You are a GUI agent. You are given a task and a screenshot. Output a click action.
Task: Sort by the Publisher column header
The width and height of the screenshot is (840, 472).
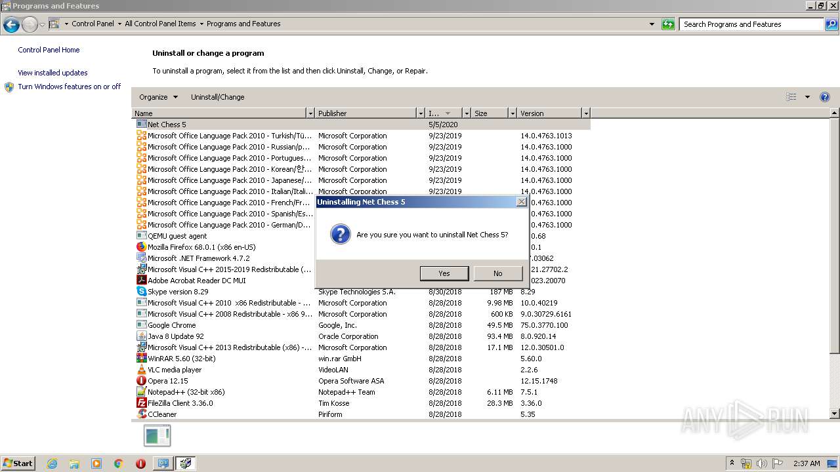tap(366, 113)
